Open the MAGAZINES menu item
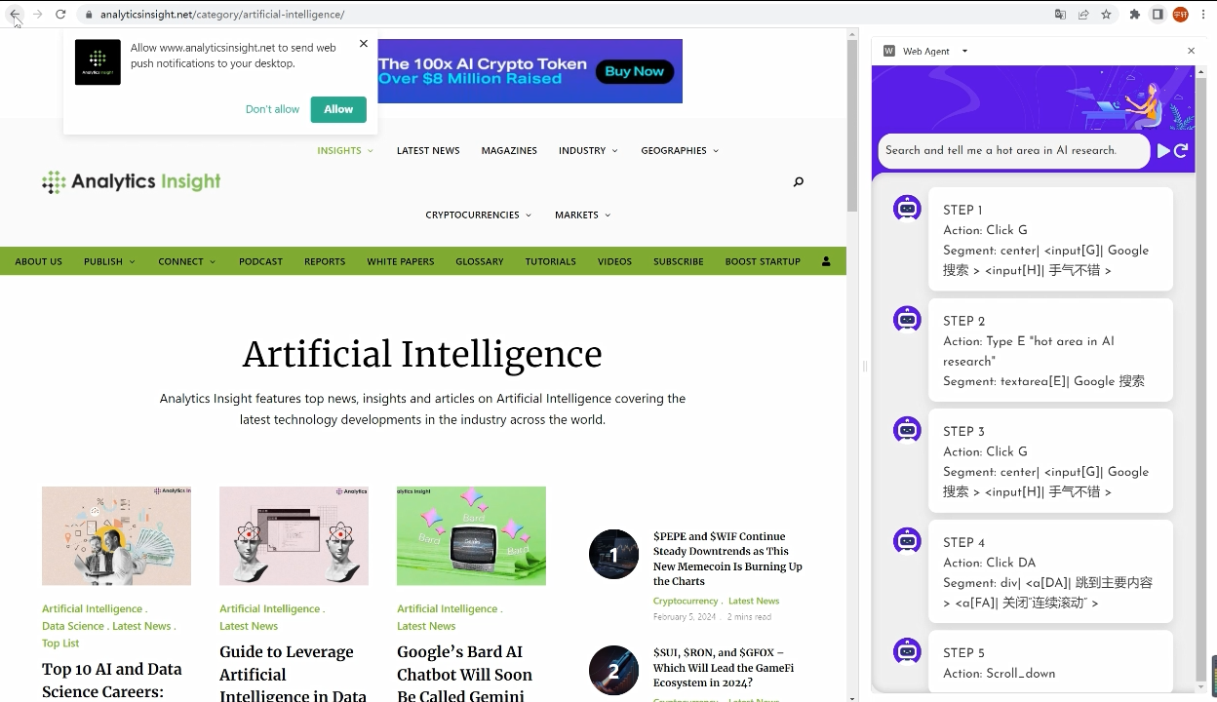Image resolution: width=1217 pixels, height=702 pixels. (x=509, y=150)
